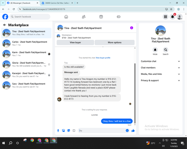The height and width of the screenshot is (149, 187).
Task: Open the Tina conversation in list
Action: 26,33
